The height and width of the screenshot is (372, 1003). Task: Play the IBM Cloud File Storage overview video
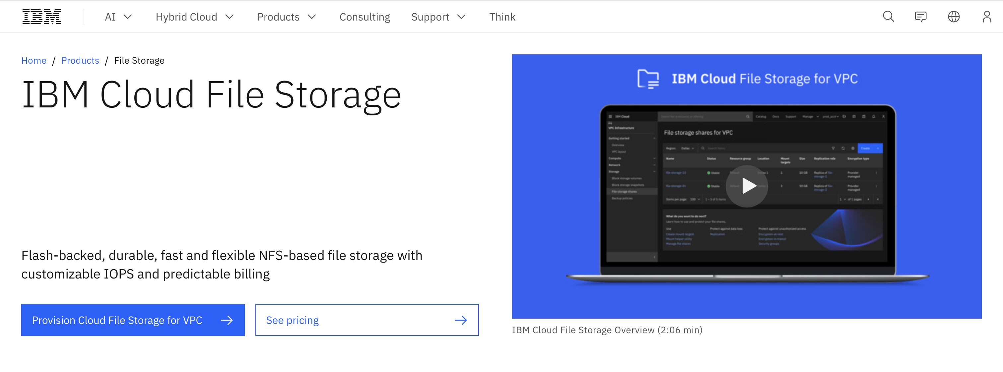748,186
